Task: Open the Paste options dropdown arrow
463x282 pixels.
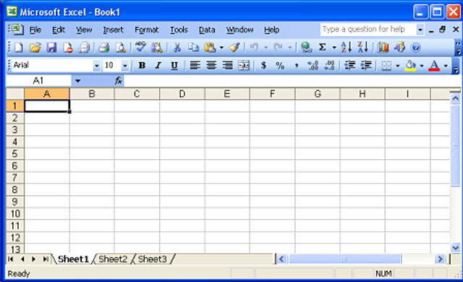Action: 221,48
